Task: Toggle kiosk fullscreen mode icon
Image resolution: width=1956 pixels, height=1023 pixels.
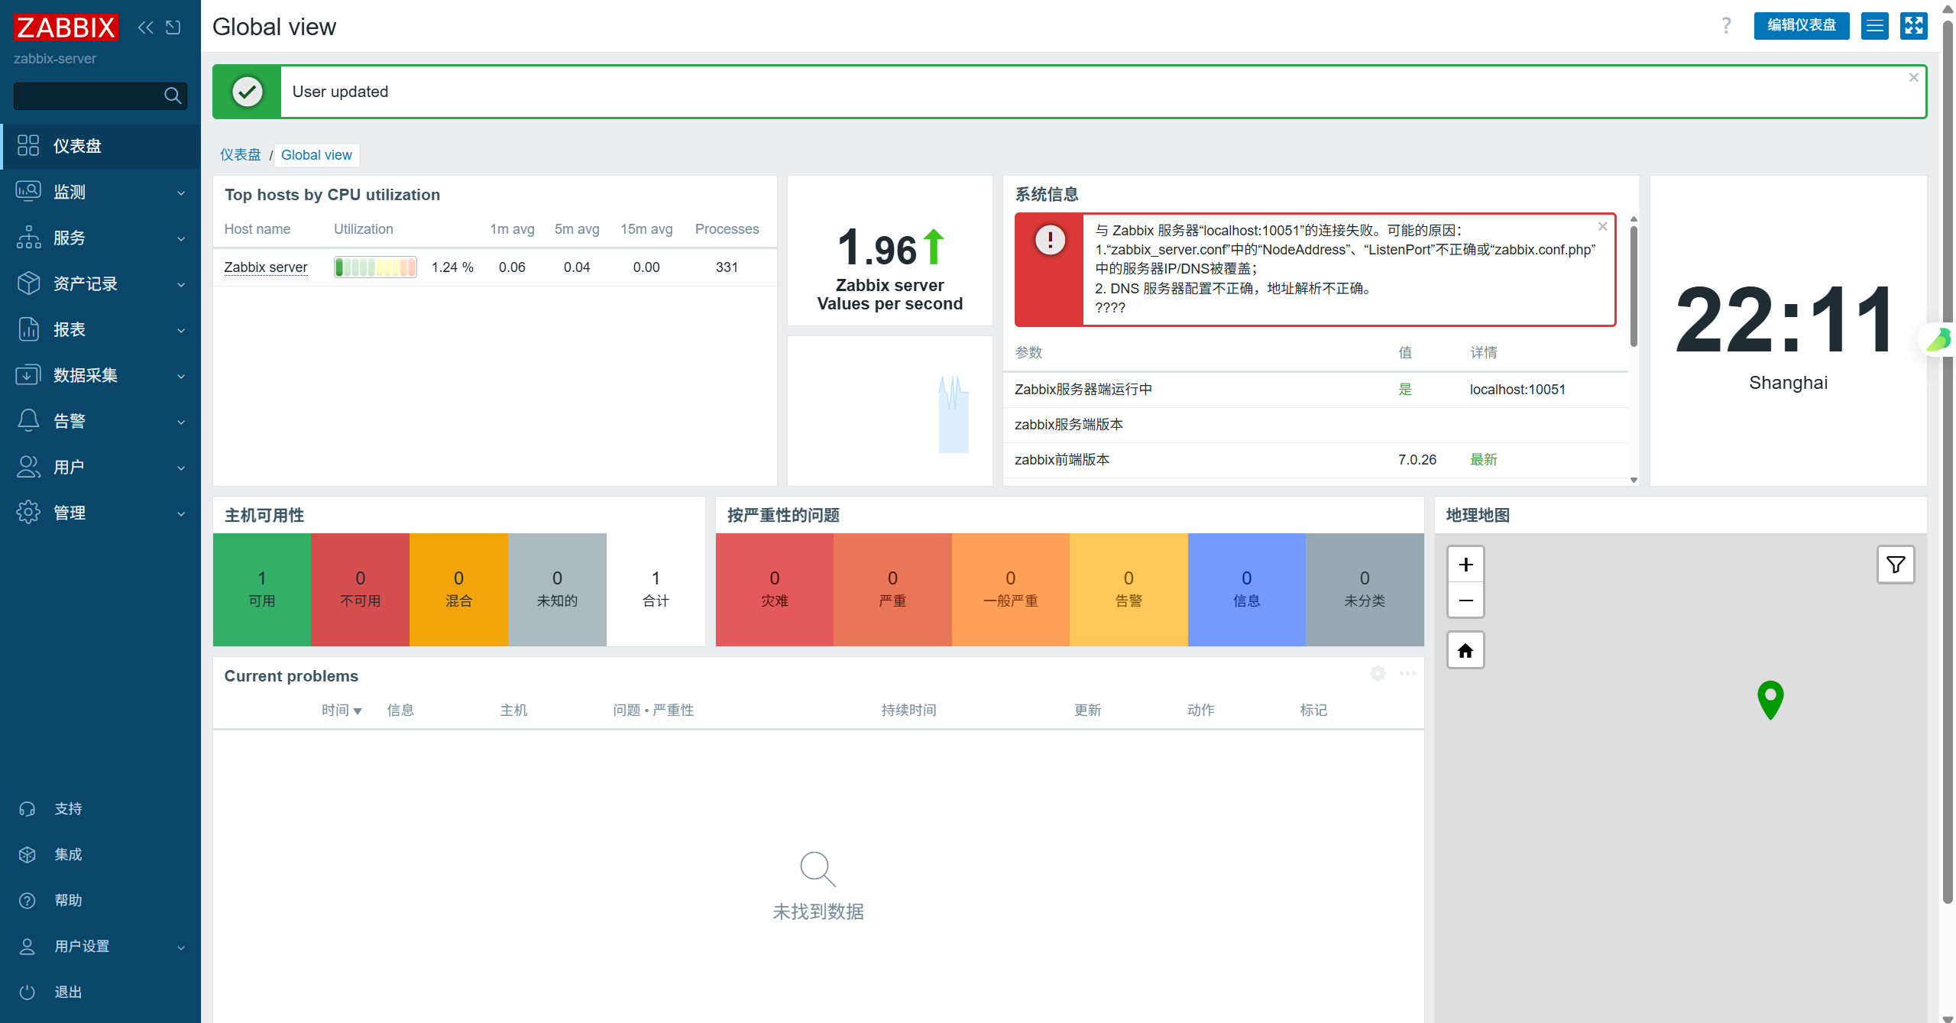Action: [x=1914, y=26]
